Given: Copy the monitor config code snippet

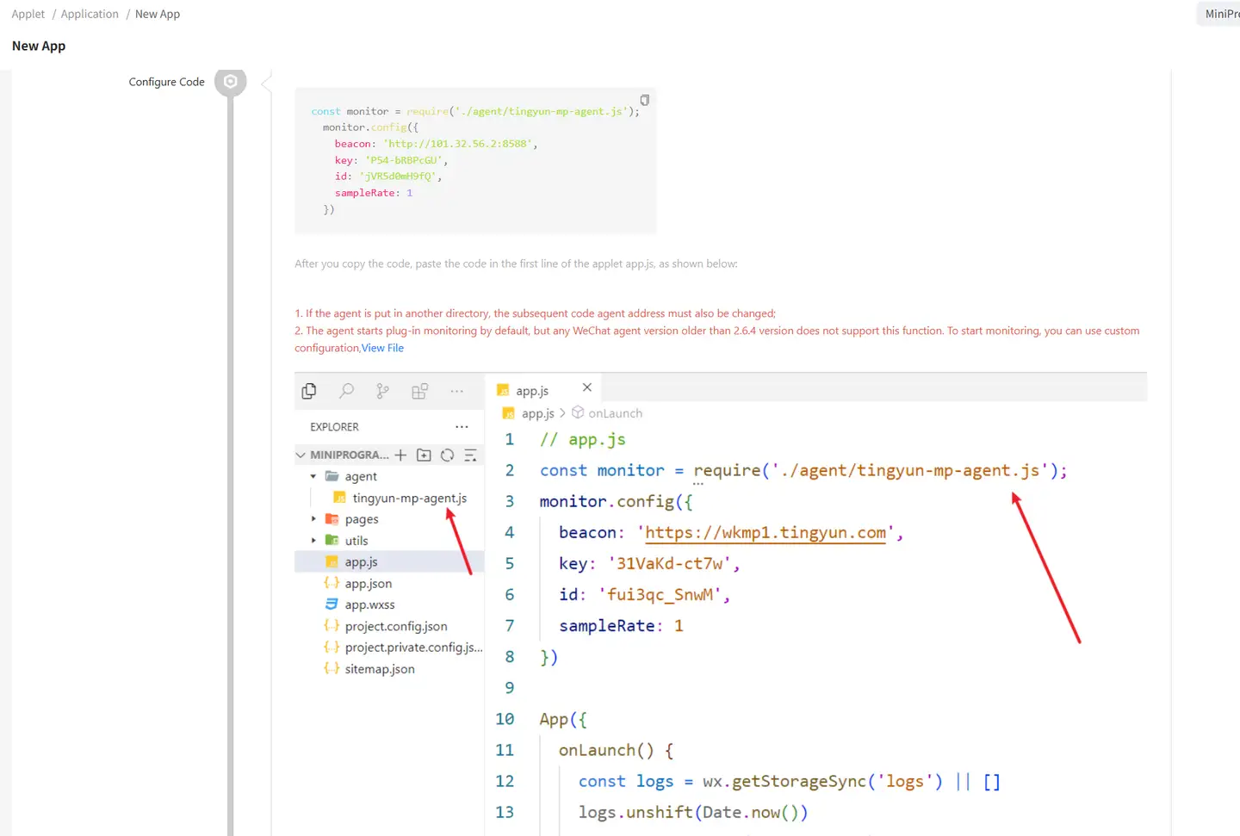Looking at the screenshot, I should pos(644,99).
